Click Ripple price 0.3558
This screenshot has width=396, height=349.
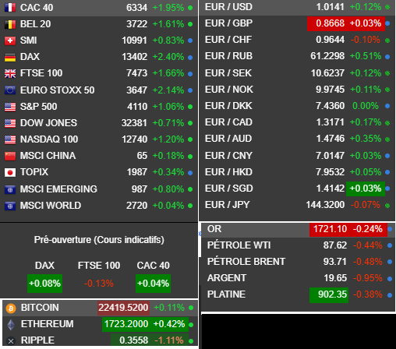tap(133, 340)
